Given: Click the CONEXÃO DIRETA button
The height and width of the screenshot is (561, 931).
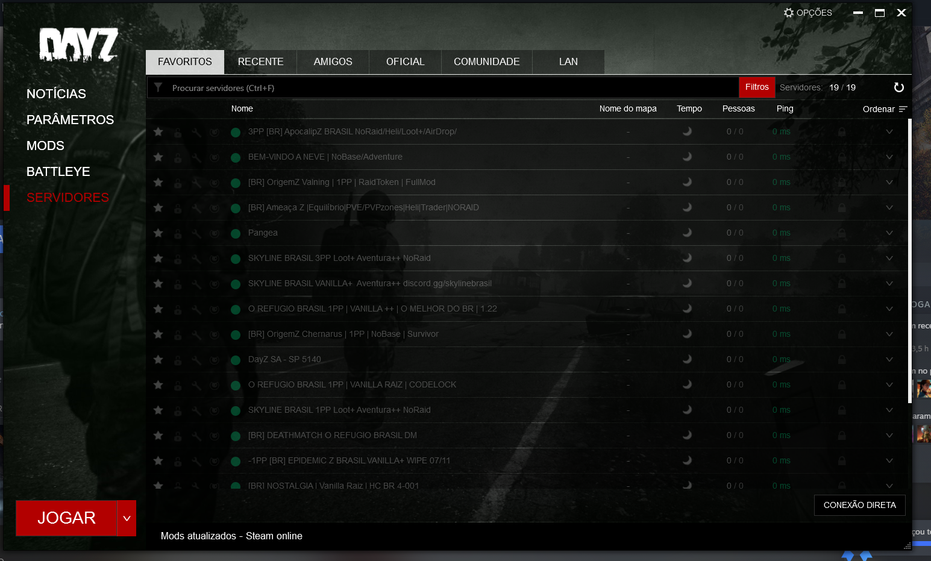Looking at the screenshot, I should click(x=860, y=505).
